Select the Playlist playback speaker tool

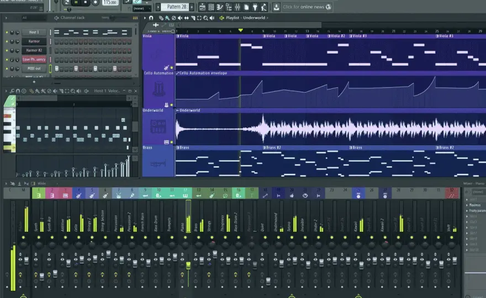[x=212, y=18]
